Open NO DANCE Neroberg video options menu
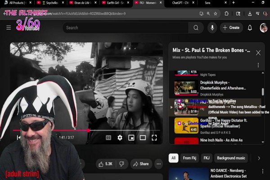The height and width of the screenshot is (180, 270). [263, 171]
